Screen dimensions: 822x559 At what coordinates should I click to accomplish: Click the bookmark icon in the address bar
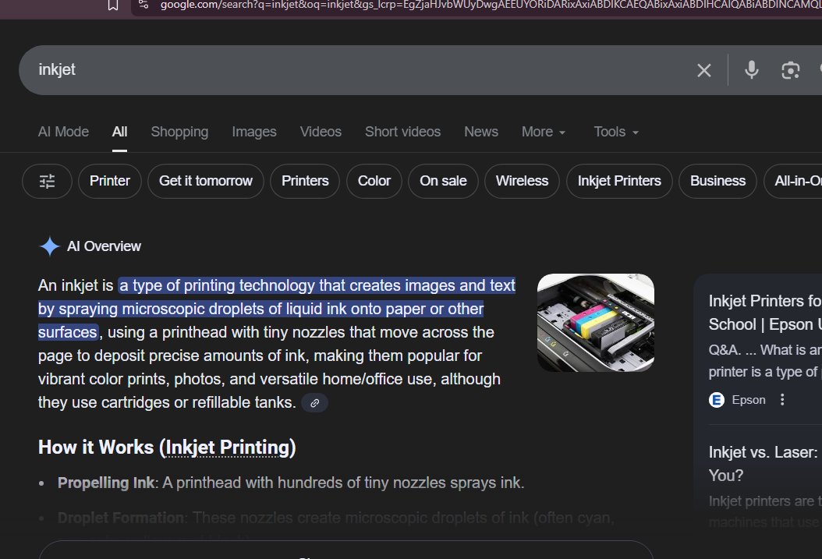(x=113, y=5)
